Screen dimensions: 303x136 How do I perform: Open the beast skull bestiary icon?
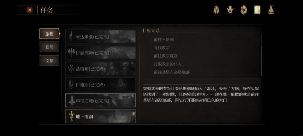(x=230, y=10)
